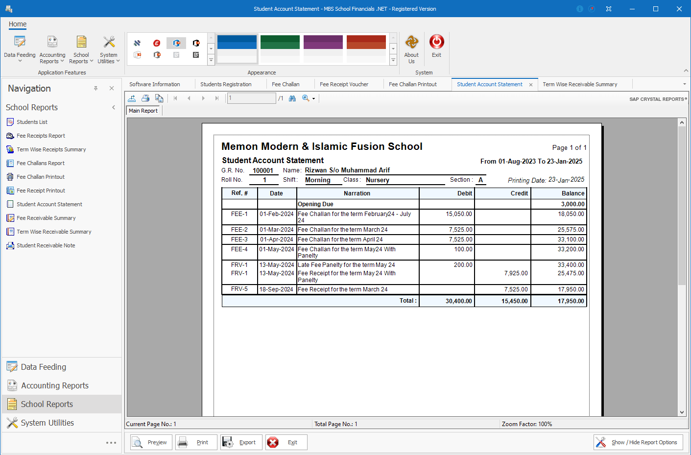Open the Data Feeding ribbon menu

point(20,49)
